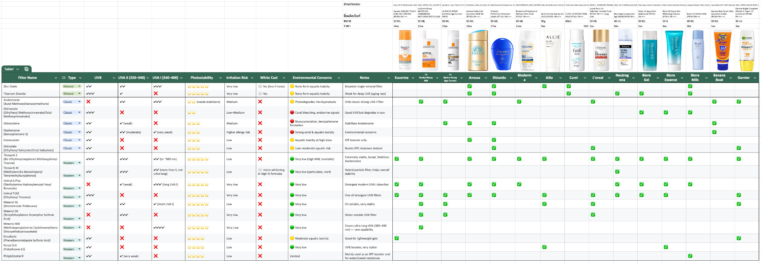Select the 900 price cell under Curel
Screen dimensions: 761x264
[x=577, y=26]
